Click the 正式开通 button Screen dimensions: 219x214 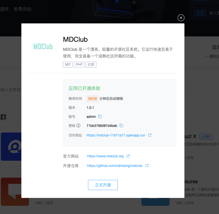pyautogui.click(x=103, y=185)
